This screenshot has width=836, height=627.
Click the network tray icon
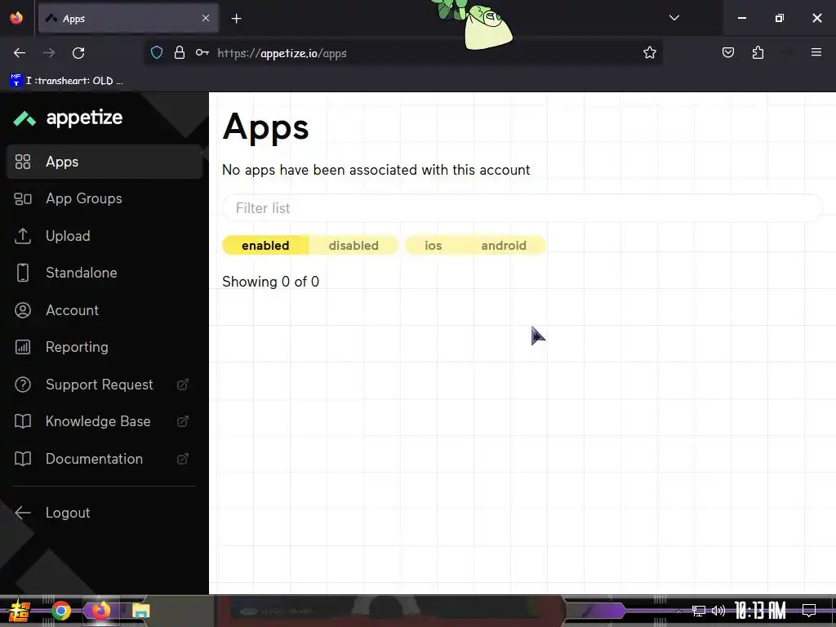click(x=699, y=611)
